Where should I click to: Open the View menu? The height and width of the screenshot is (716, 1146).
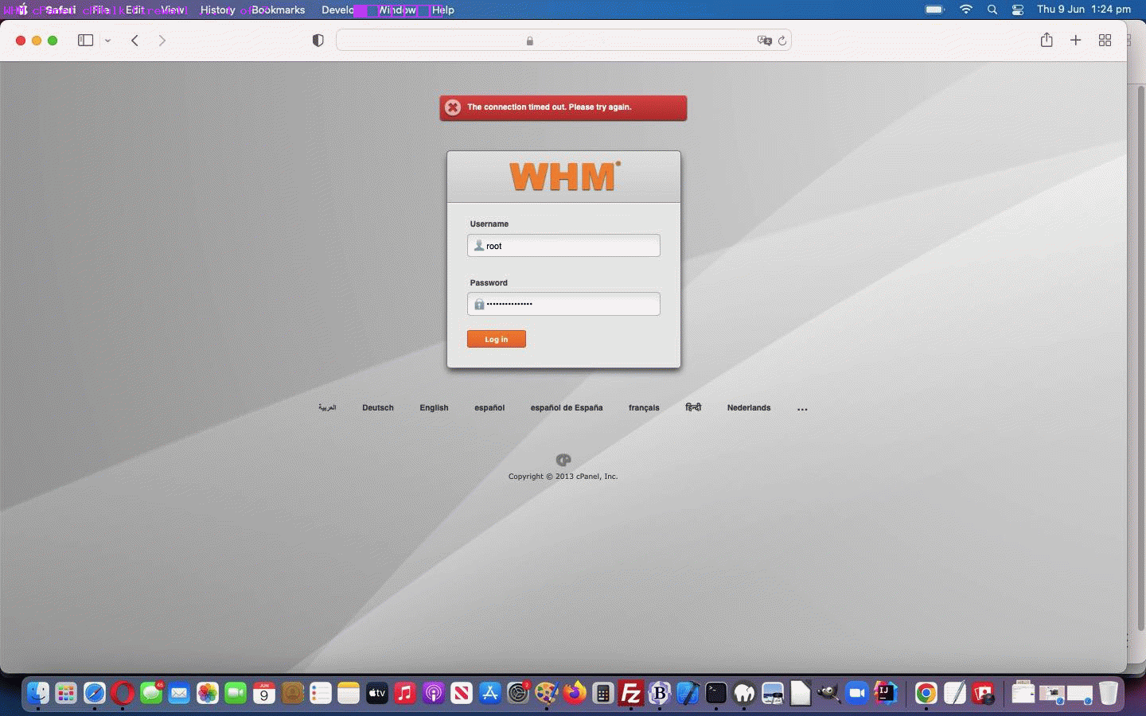pos(172,10)
